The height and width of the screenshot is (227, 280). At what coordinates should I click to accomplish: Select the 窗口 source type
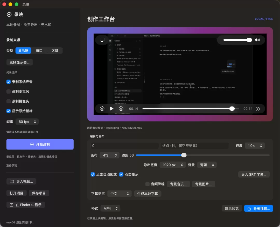[x=39, y=51]
